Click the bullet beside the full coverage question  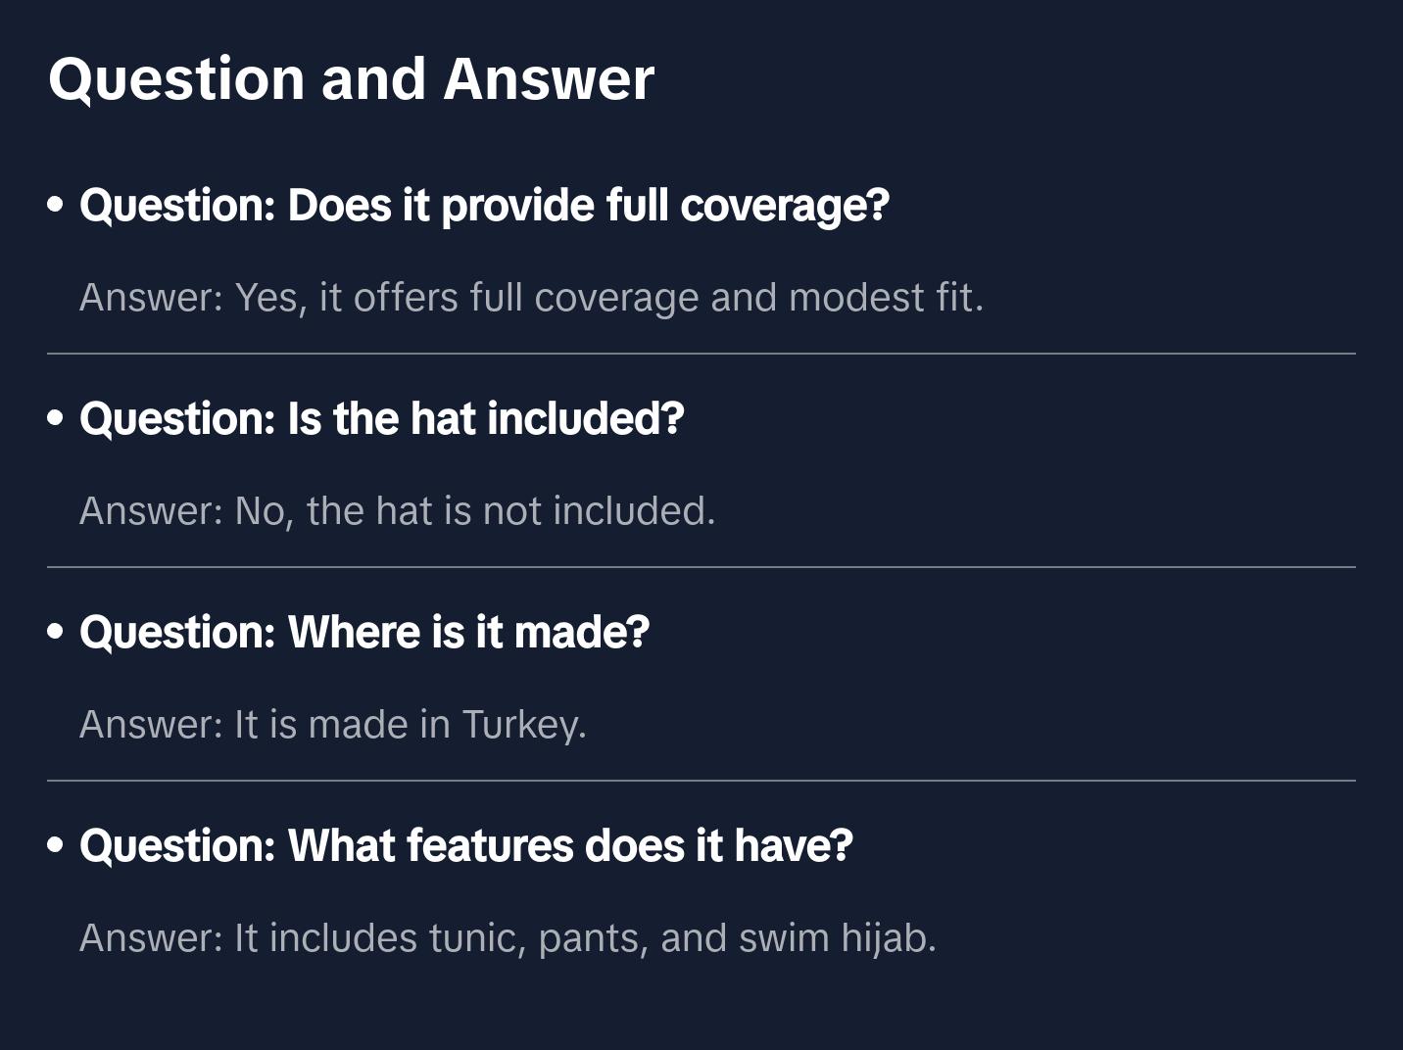56,206
